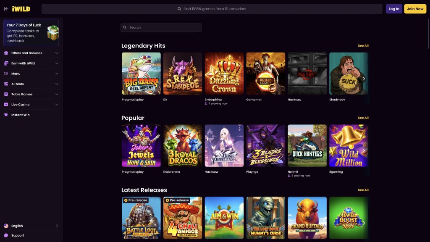Open Earn with iWild menu item
Viewport: 430px width, 242px height.
click(x=23, y=63)
